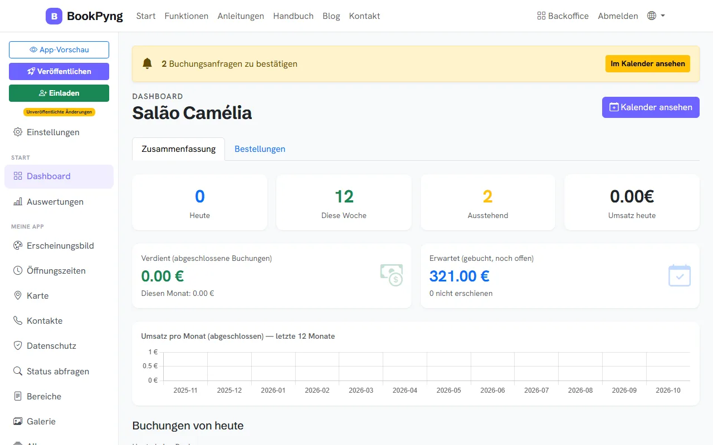Click the BookPyng logo icon
The height and width of the screenshot is (445, 713).
54,16
